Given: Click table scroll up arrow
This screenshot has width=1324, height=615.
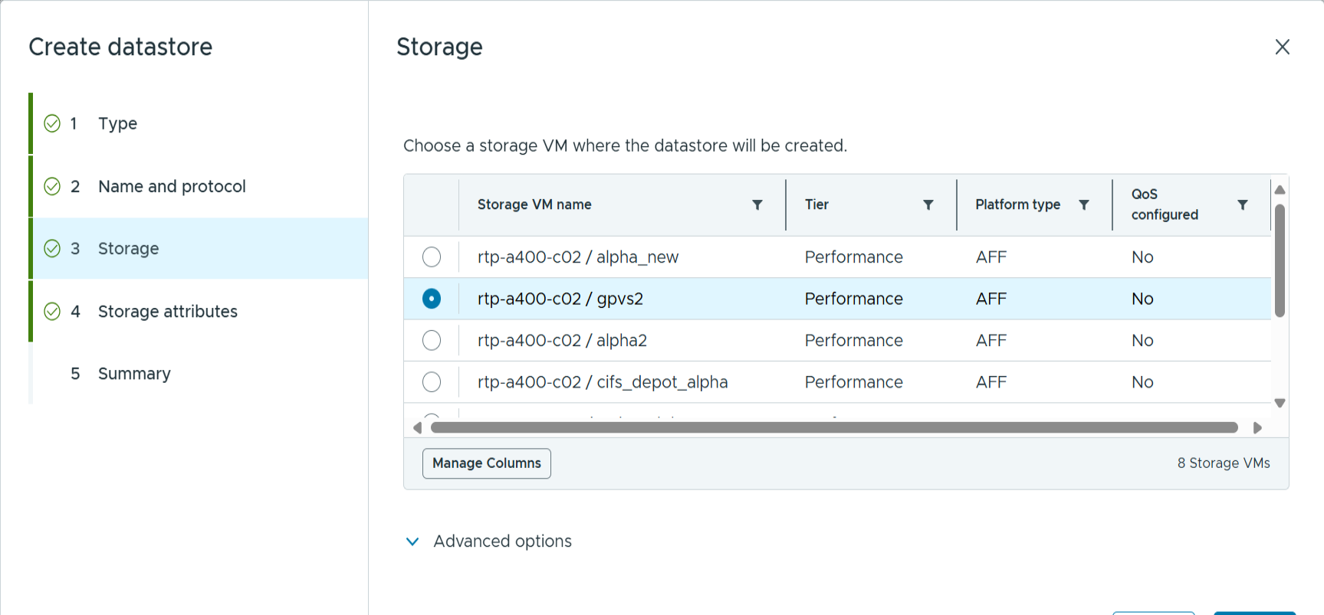Looking at the screenshot, I should click(1280, 189).
